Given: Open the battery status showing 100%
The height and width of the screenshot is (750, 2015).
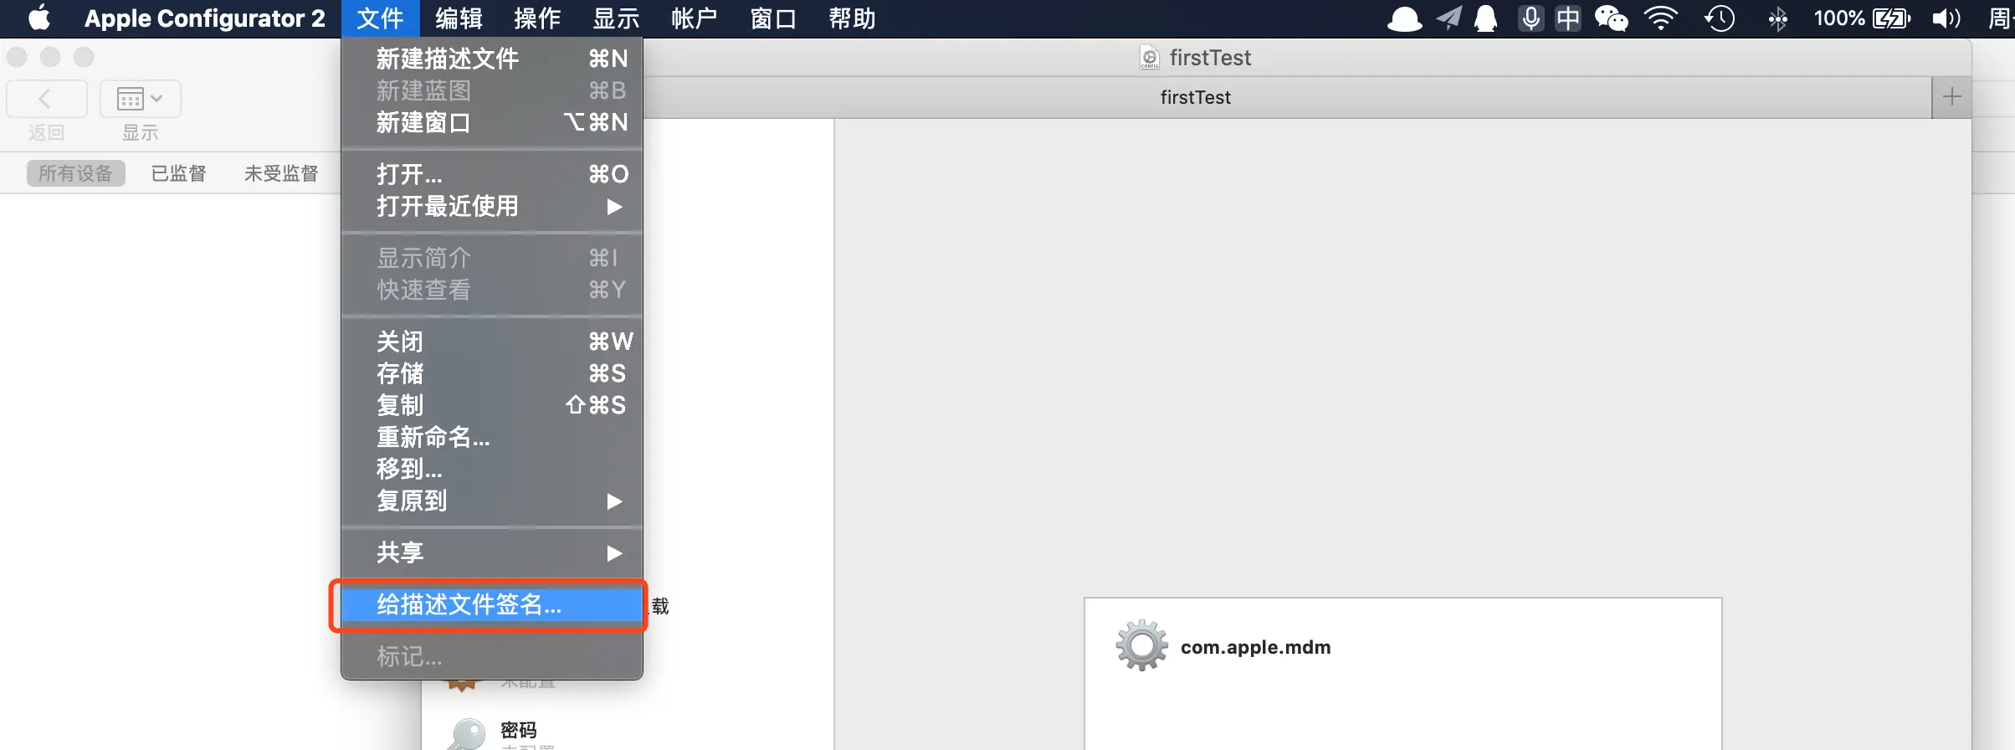Looking at the screenshot, I should (x=1862, y=18).
